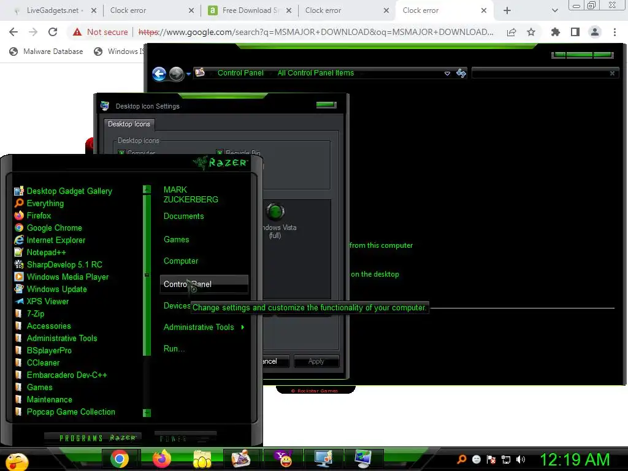Screen dimensions: 628x471
Task: Click the network tray icon
Action: pyautogui.click(x=506, y=459)
